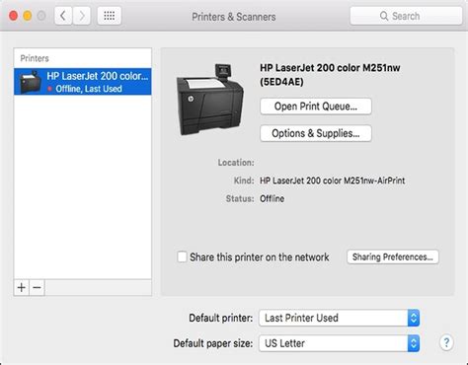Open help with question mark button
This screenshot has width=468, height=365.
pos(446,342)
